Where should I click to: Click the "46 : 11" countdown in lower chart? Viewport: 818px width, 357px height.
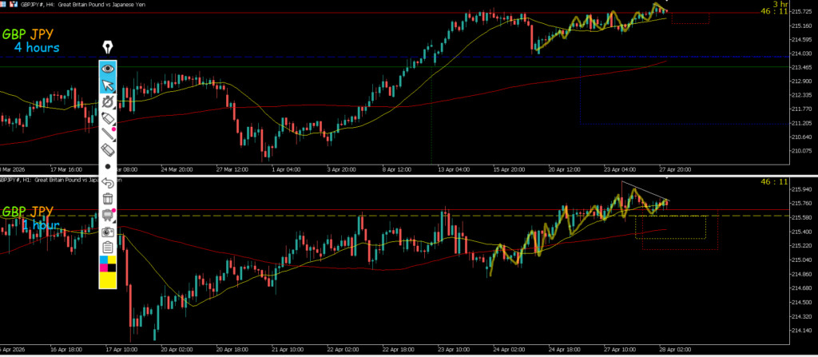pyautogui.click(x=774, y=181)
